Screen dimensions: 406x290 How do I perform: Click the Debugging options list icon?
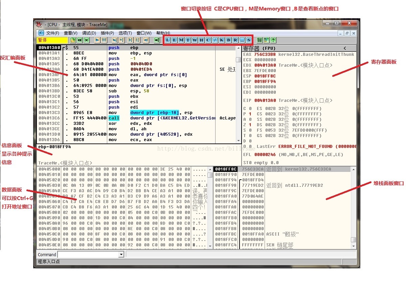click(x=260, y=40)
